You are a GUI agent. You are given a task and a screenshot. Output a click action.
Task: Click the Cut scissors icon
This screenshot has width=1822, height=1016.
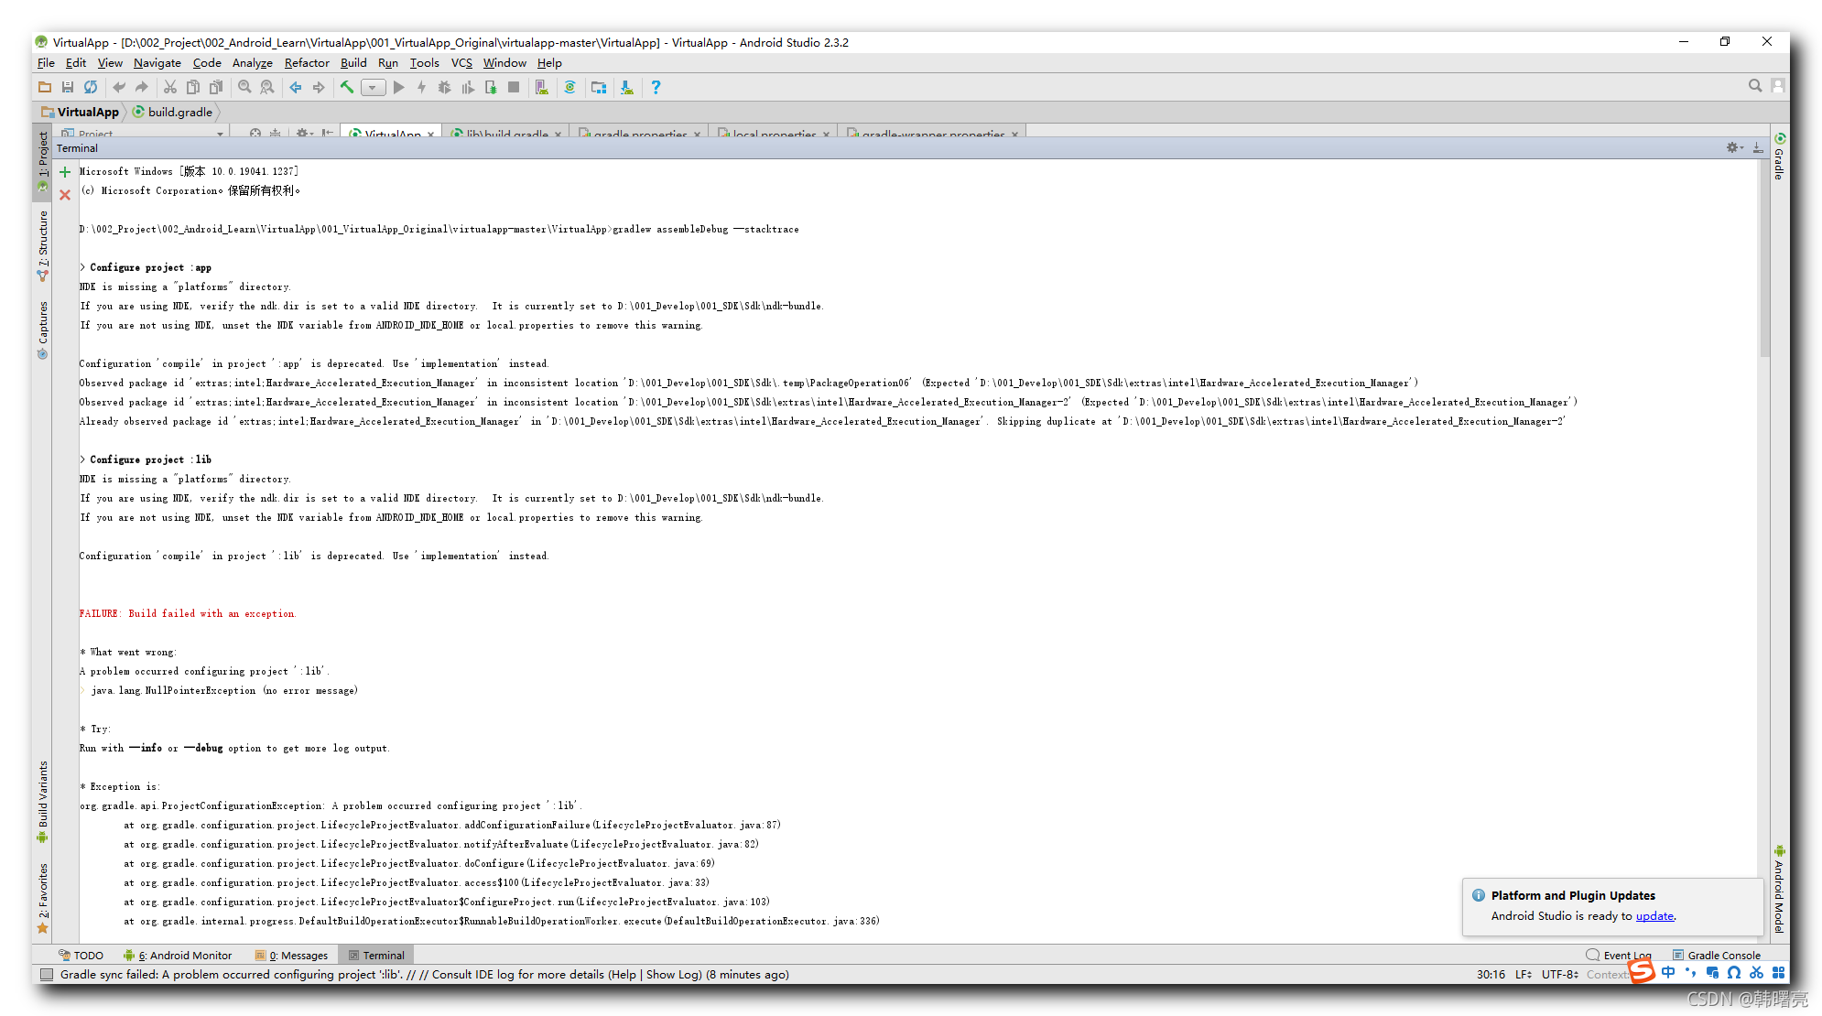[170, 87]
